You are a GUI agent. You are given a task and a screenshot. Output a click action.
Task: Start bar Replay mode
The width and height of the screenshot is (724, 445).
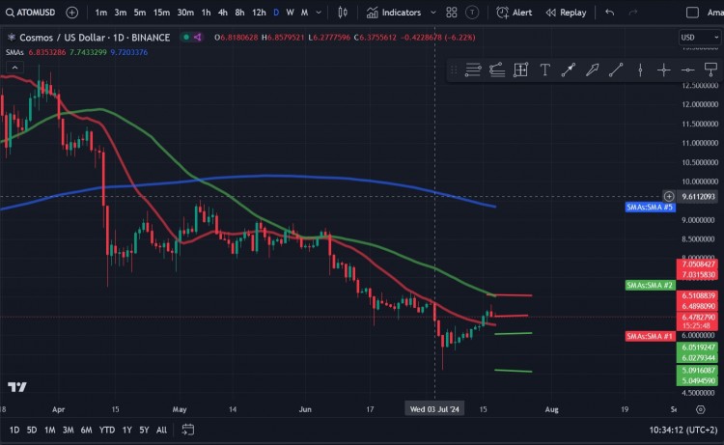[x=566, y=13]
